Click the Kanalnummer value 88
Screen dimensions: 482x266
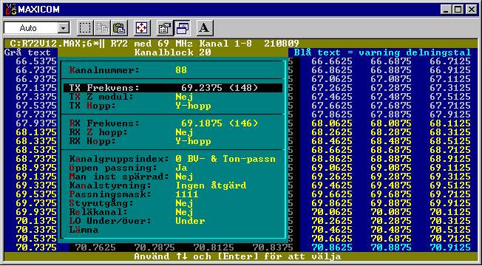click(x=181, y=70)
